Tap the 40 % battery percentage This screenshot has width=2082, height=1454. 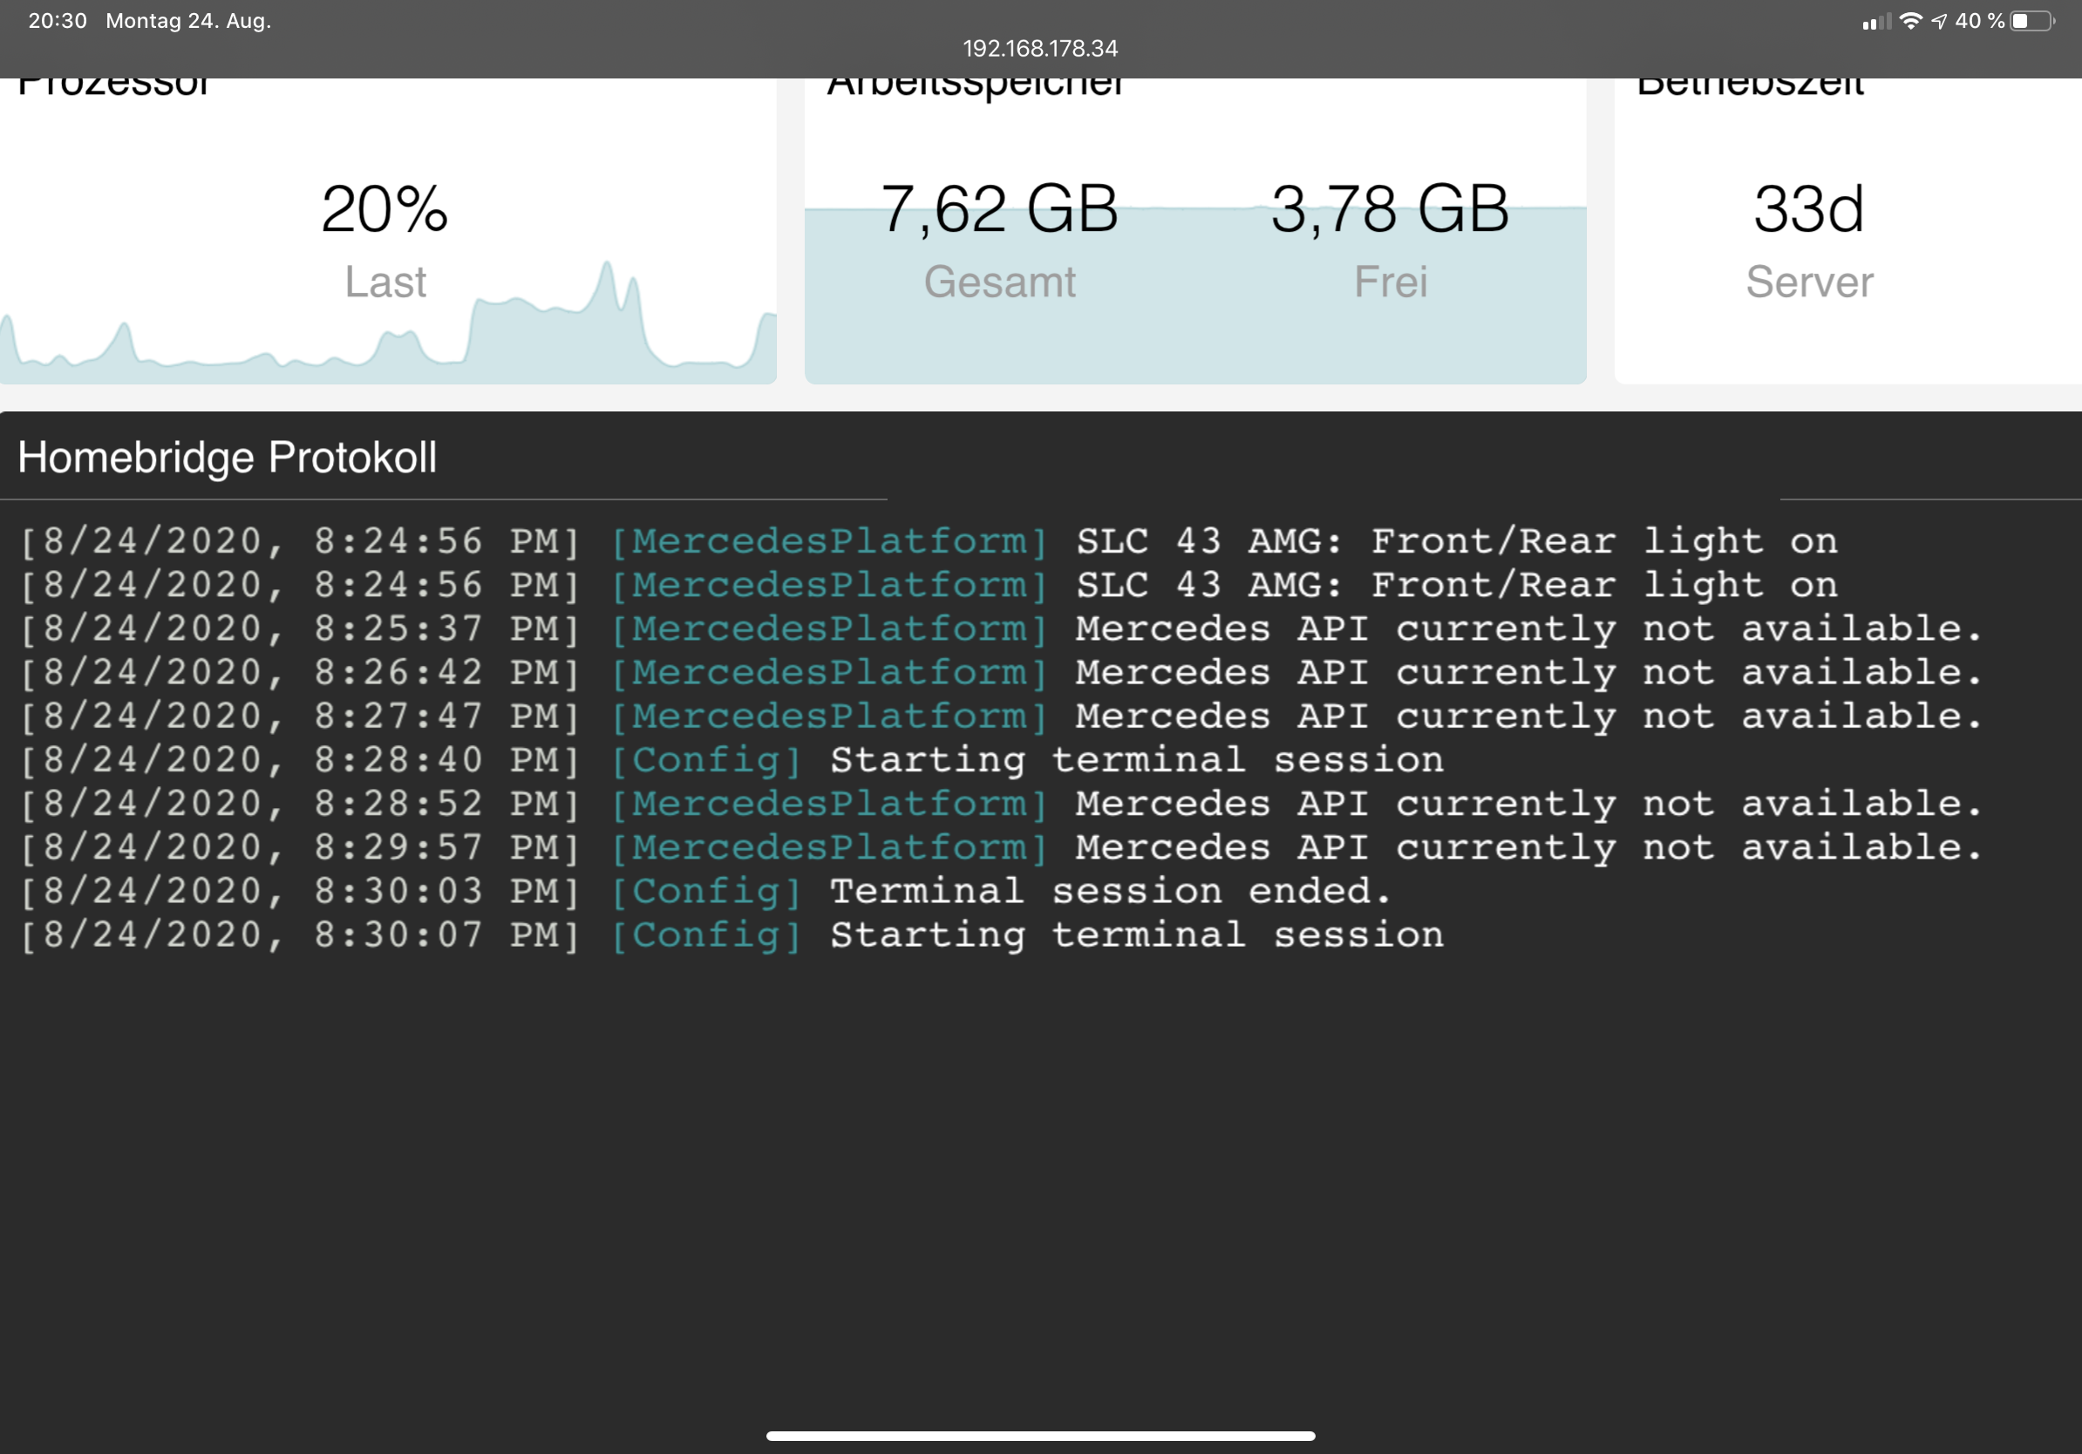[x=1979, y=21]
